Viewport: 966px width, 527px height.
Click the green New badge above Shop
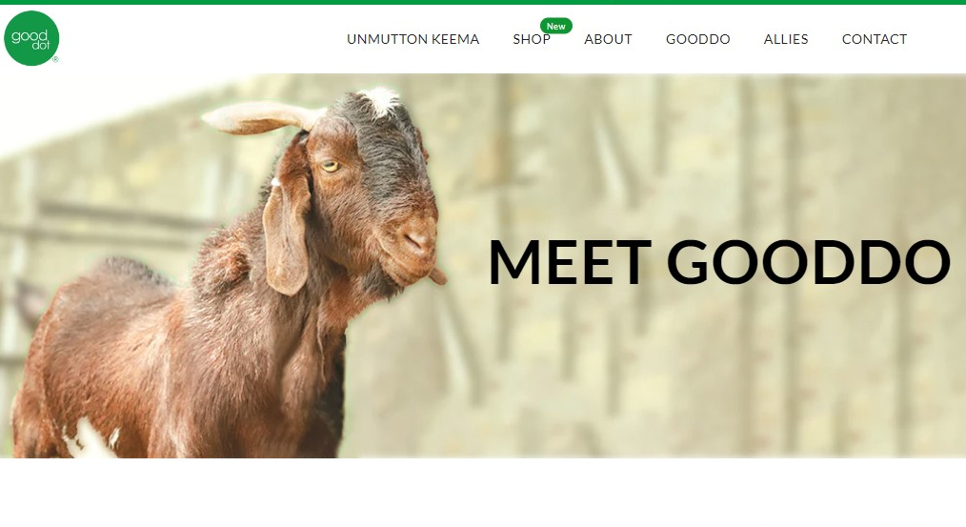(555, 26)
